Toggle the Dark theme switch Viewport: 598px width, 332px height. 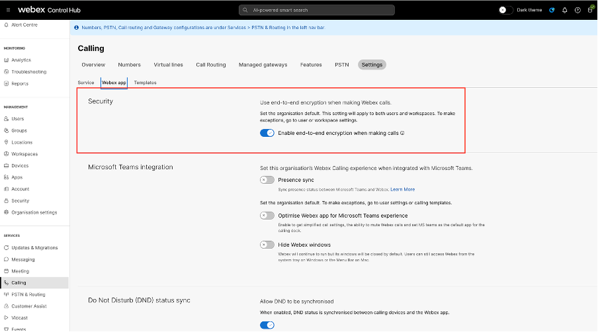505,11
